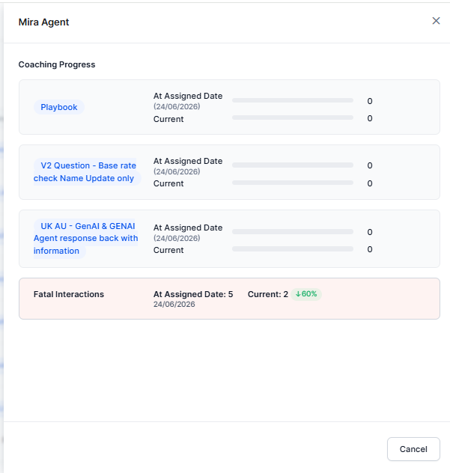Click Playbook At Assigned Date label
Image resolution: width=450 pixels, height=473 pixels.
pyautogui.click(x=188, y=96)
